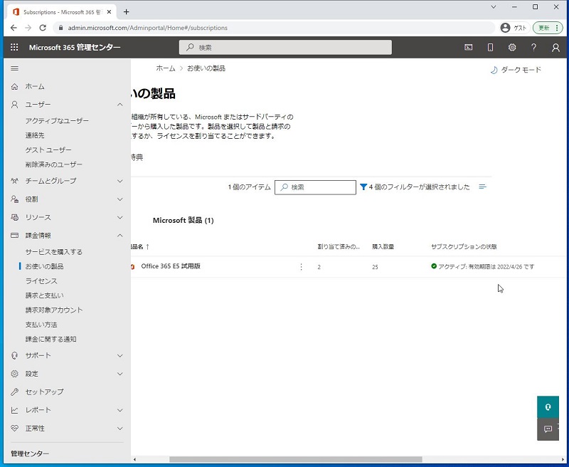Click the scrollbar right arrow
Viewport: 569px width, 467px height.
[x=563, y=459]
